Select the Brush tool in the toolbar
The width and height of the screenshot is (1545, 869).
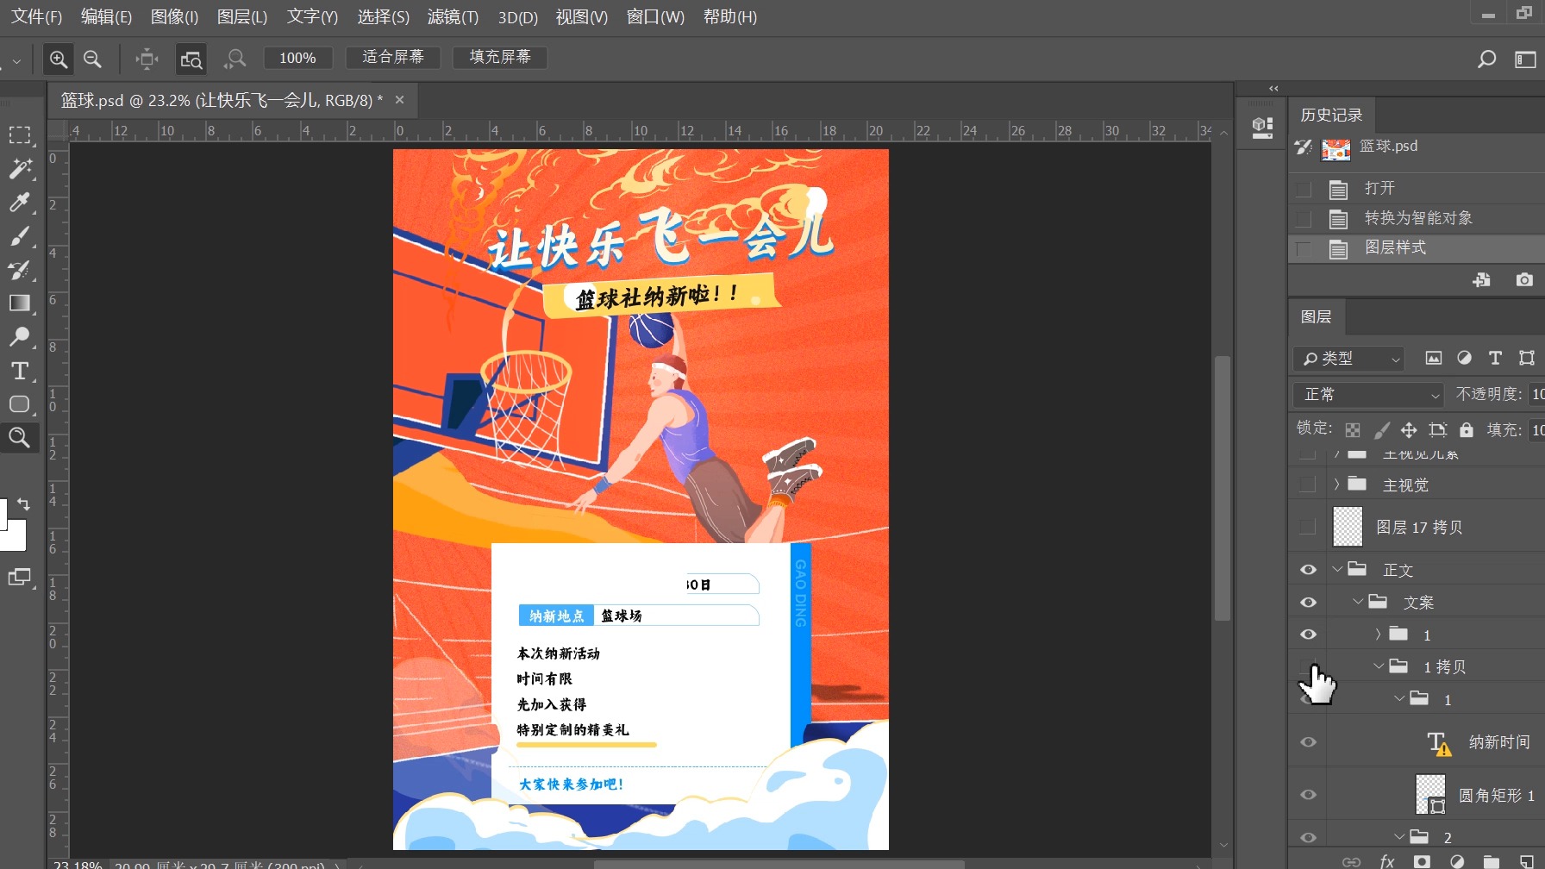tap(19, 236)
